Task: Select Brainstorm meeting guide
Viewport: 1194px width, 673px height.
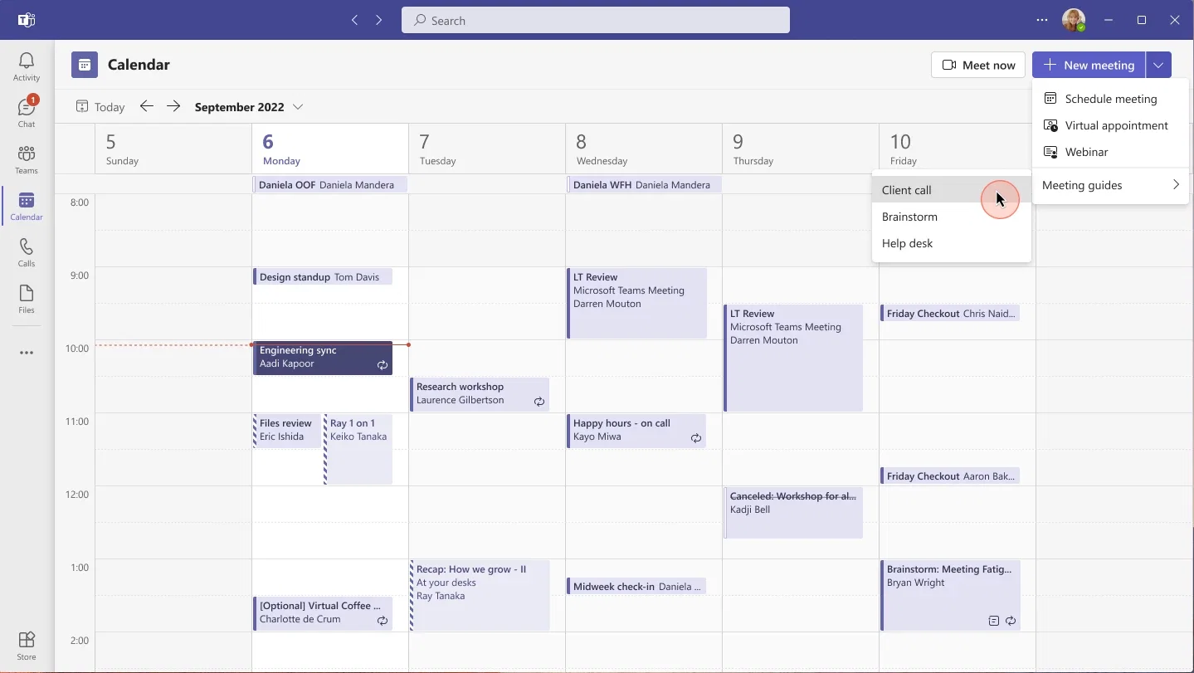Action: (x=952, y=217)
